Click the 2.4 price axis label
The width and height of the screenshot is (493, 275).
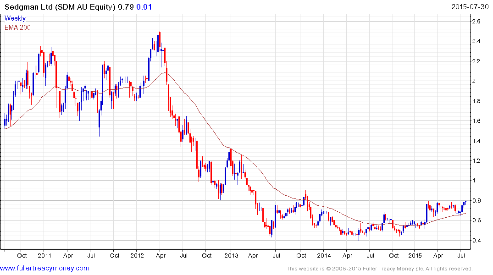(476, 41)
